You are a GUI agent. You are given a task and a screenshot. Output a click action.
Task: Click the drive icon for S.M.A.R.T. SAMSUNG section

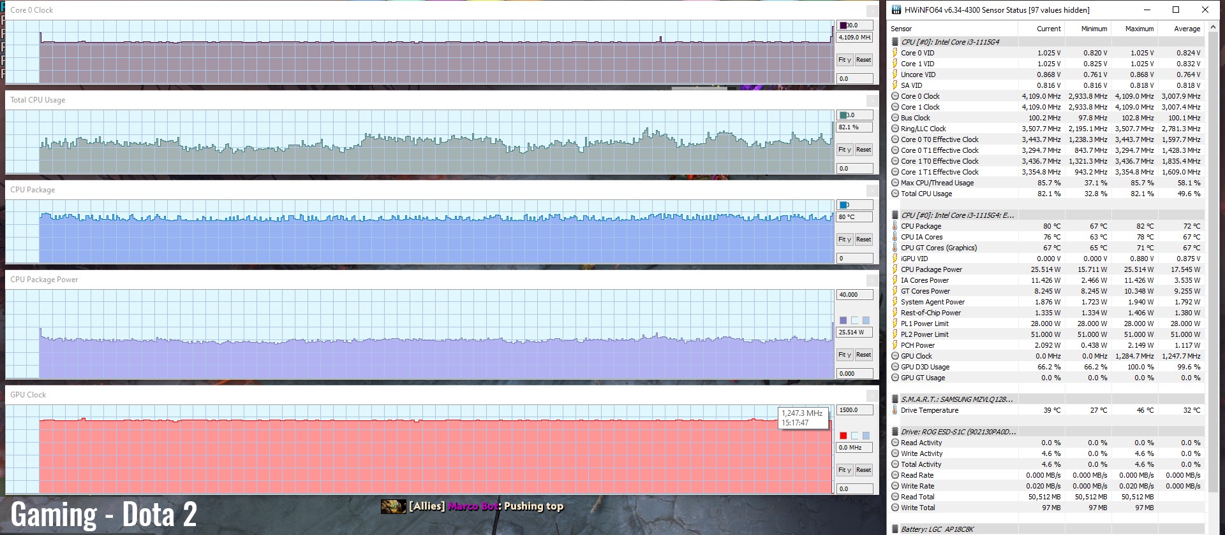[895, 399]
